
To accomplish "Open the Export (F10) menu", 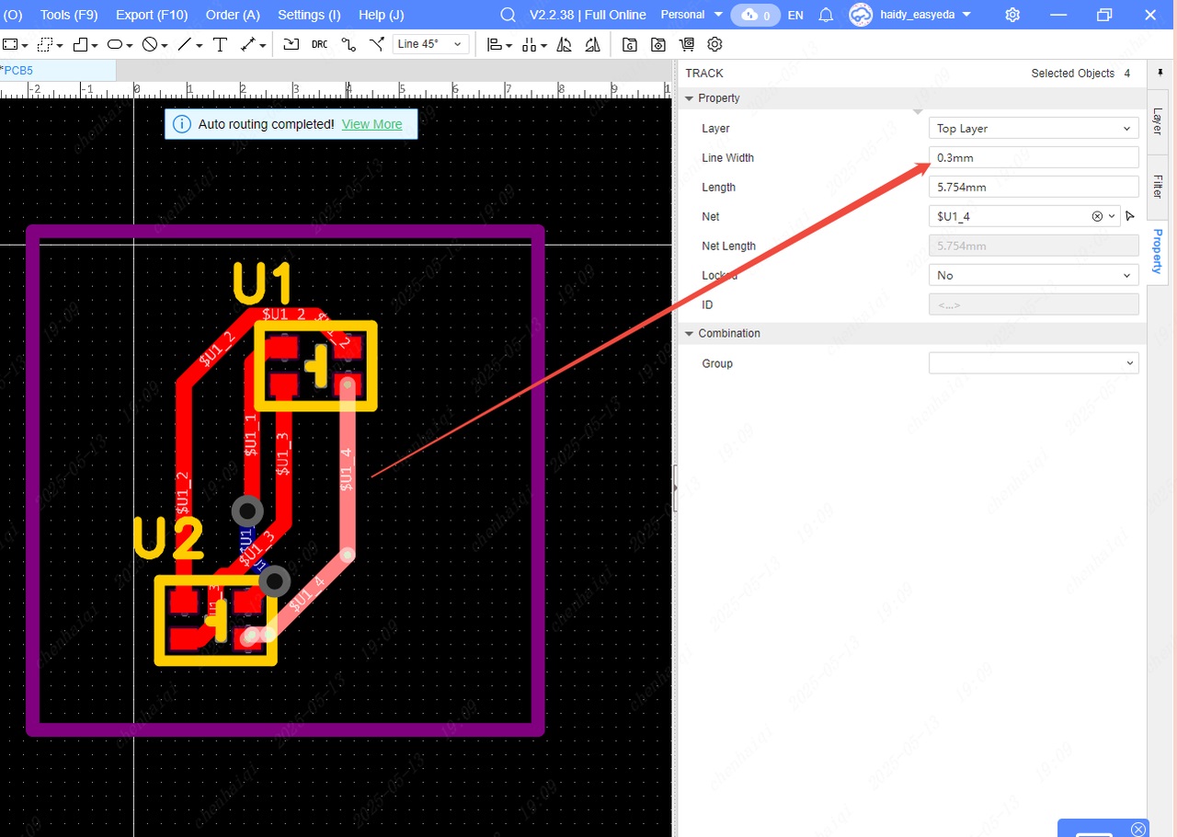I will coord(152,15).
